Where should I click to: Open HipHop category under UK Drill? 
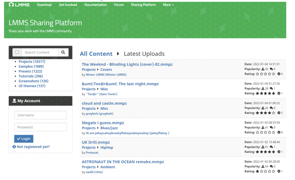(x=107, y=147)
